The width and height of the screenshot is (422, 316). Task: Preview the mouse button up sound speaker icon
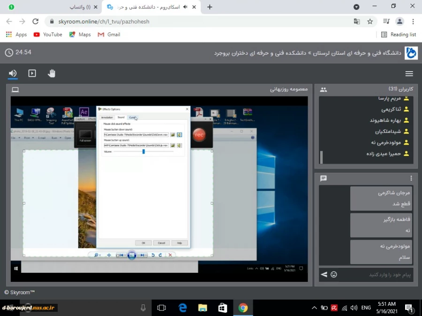[x=179, y=146]
